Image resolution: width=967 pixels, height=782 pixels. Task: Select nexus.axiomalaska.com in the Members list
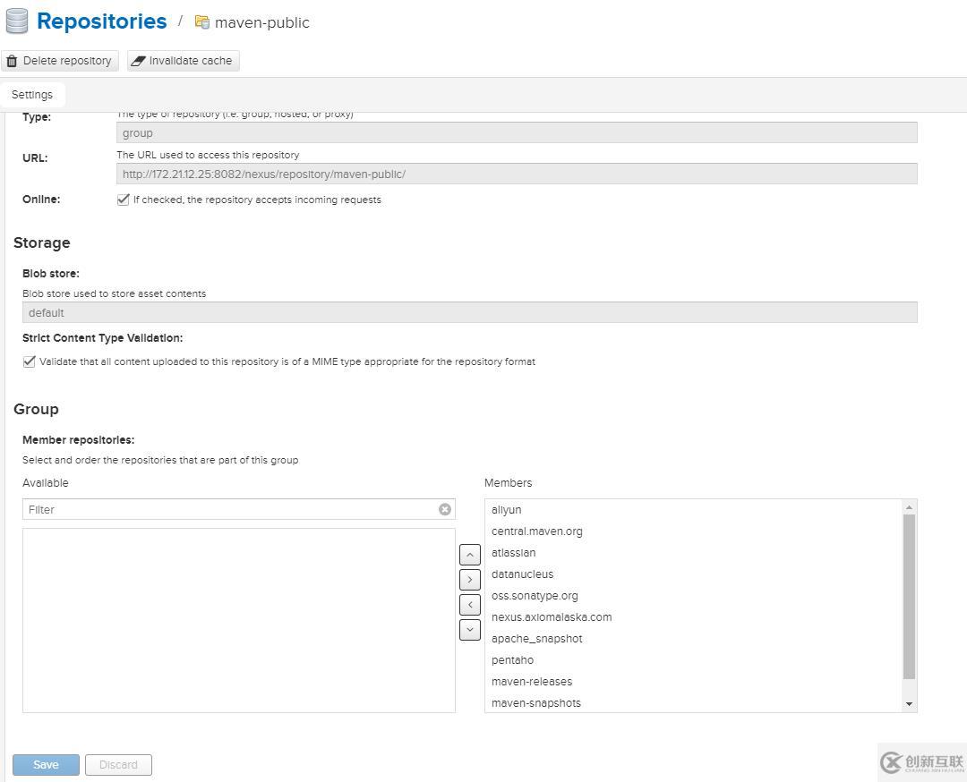[x=694, y=616]
